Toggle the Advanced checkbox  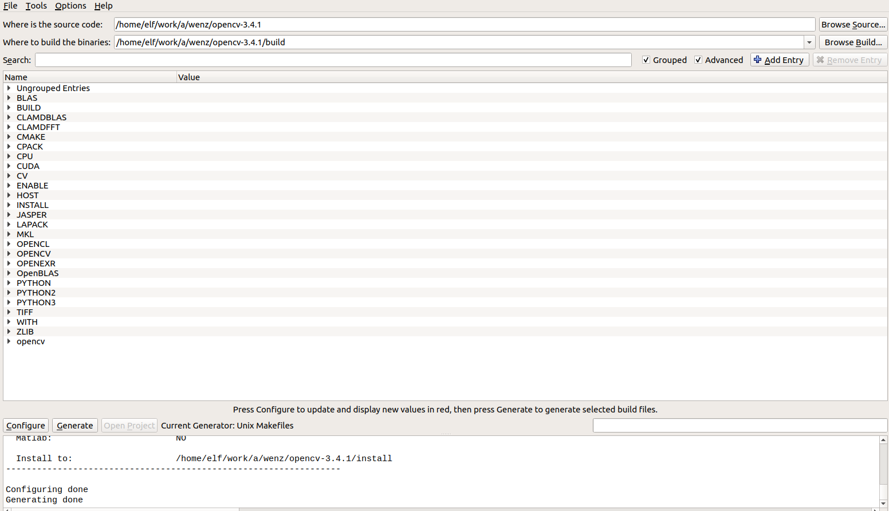click(698, 60)
